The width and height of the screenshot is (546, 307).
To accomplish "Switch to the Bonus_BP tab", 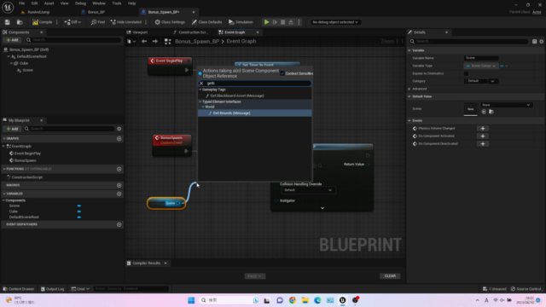I will click(x=96, y=12).
